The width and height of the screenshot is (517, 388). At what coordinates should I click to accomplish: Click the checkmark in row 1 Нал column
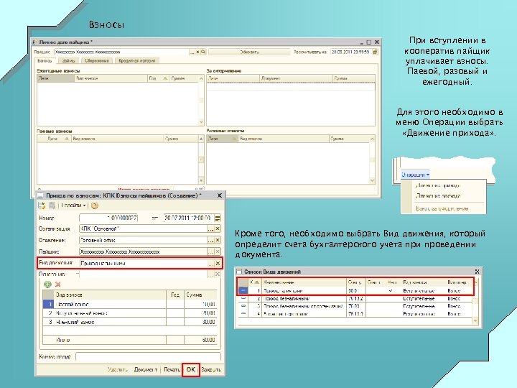click(391, 291)
